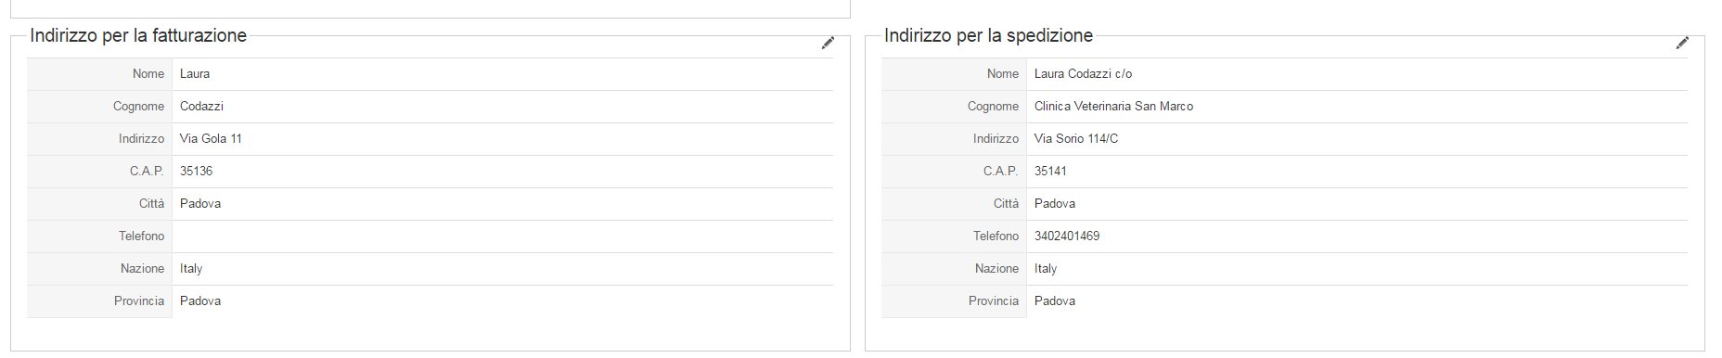Select billing Cognome value Codazzi

click(201, 107)
